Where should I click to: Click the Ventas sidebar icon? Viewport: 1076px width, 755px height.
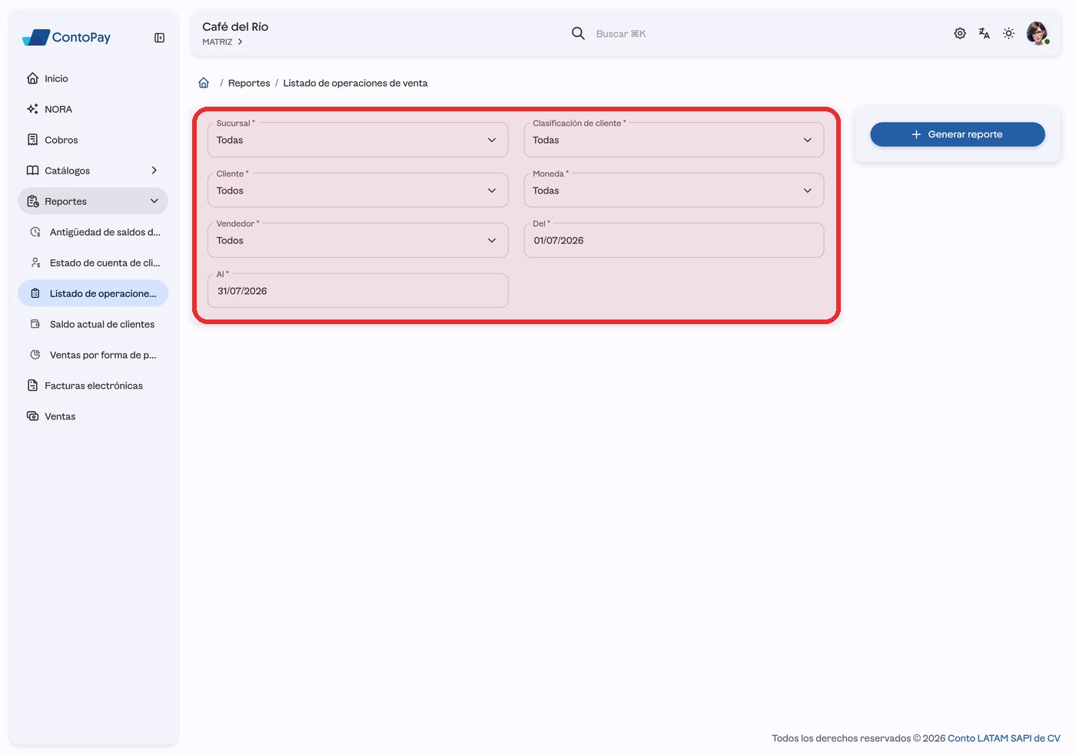coord(32,416)
